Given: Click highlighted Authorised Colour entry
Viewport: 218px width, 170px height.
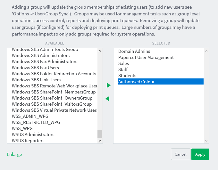Looking at the screenshot, I should tap(161, 82).
